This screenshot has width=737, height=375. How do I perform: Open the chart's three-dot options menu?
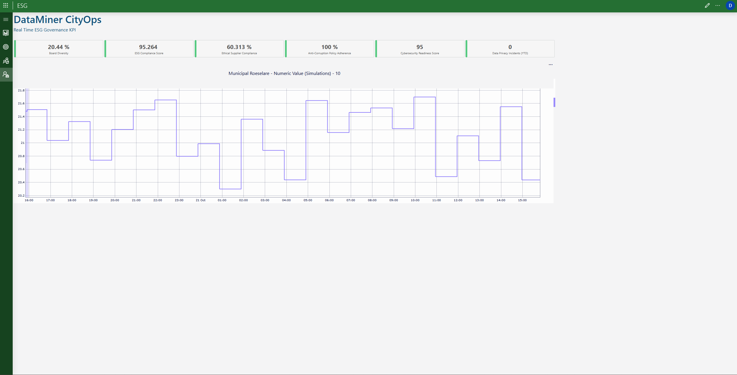[550, 65]
